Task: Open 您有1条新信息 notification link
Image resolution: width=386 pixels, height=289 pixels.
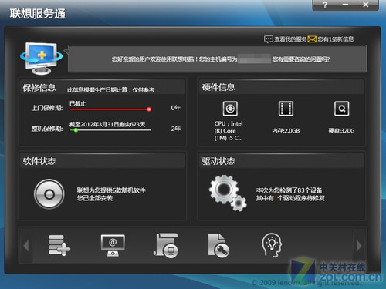Action: coord(336,39)
